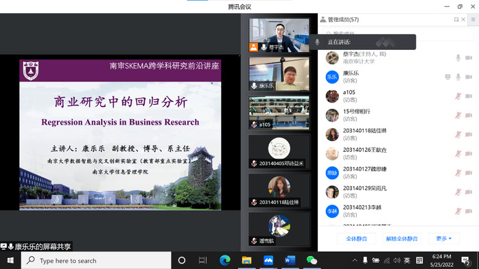Expand the 更多 dropdown at panel bottom
The image size is (479, 269).
tap(443, 238)
